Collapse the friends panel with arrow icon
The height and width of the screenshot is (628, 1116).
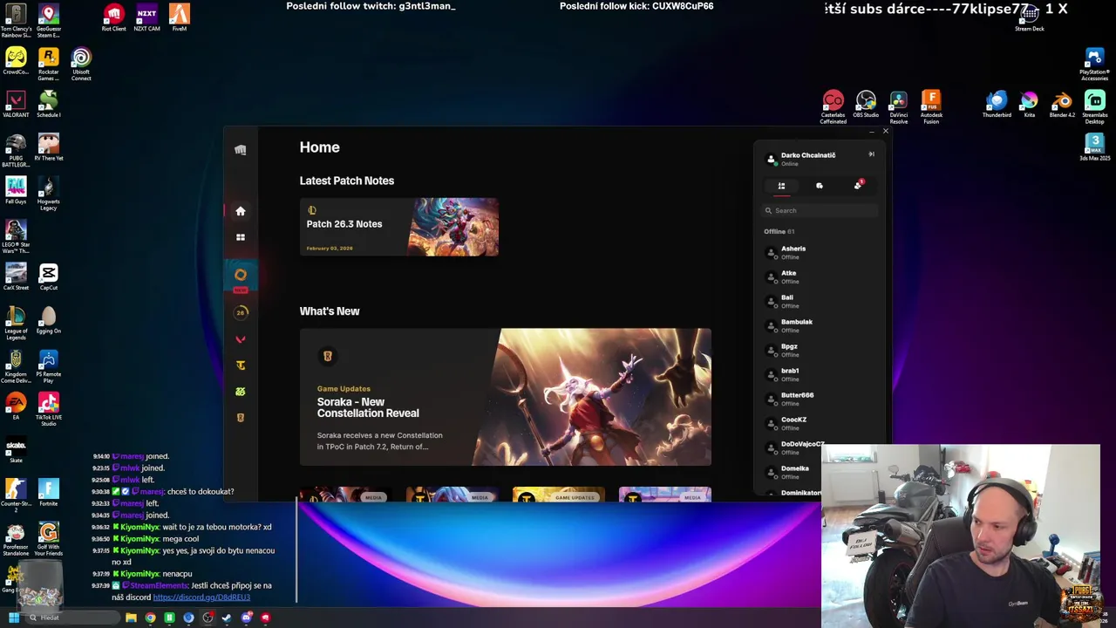871,154
